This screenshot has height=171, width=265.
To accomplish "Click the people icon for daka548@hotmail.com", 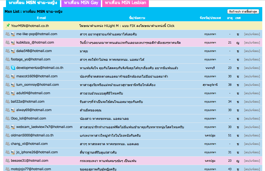I will pyautogui.click(x=7, y=51).
